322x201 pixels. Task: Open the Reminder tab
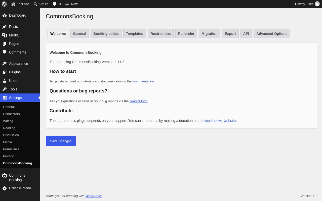(186, 34)
